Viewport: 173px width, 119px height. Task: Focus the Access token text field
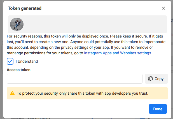point(74,79)
